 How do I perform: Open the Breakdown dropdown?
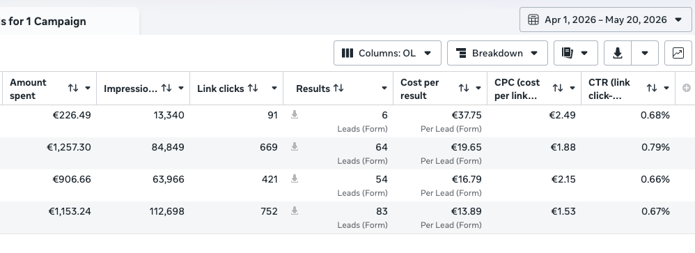click(497, 53)
